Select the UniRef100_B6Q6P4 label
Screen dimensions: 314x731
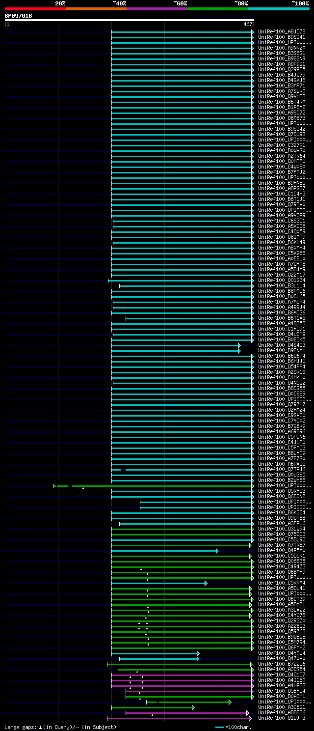click(x=282, y=356)
